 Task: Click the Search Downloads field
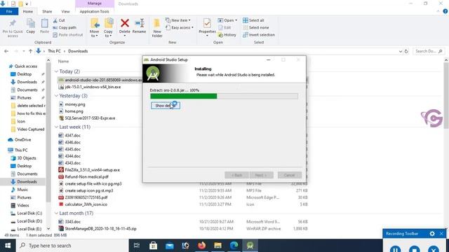429,51
